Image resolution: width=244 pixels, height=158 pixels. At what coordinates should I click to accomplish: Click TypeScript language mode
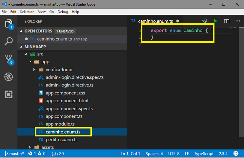(204, 154)
